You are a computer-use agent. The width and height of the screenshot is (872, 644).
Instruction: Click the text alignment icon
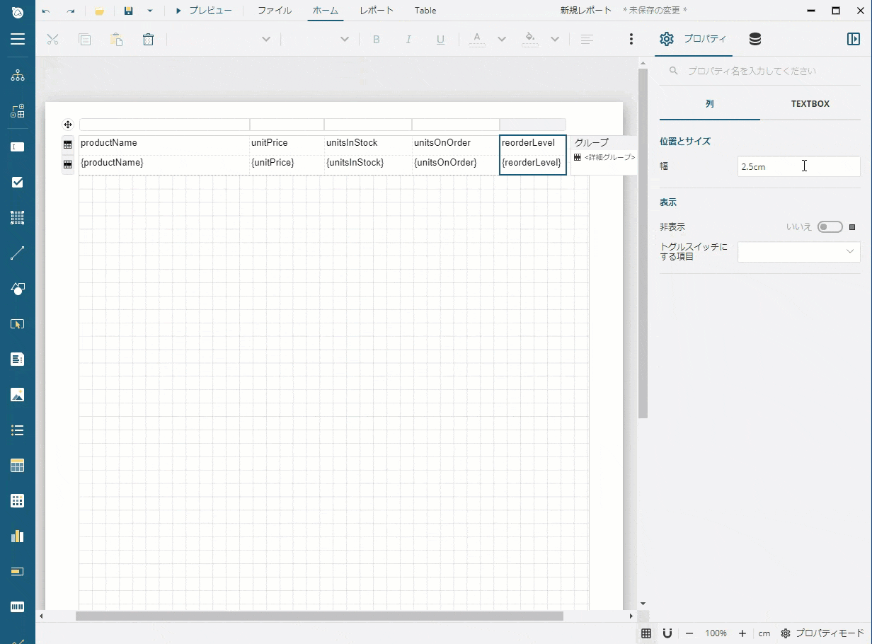587,40
